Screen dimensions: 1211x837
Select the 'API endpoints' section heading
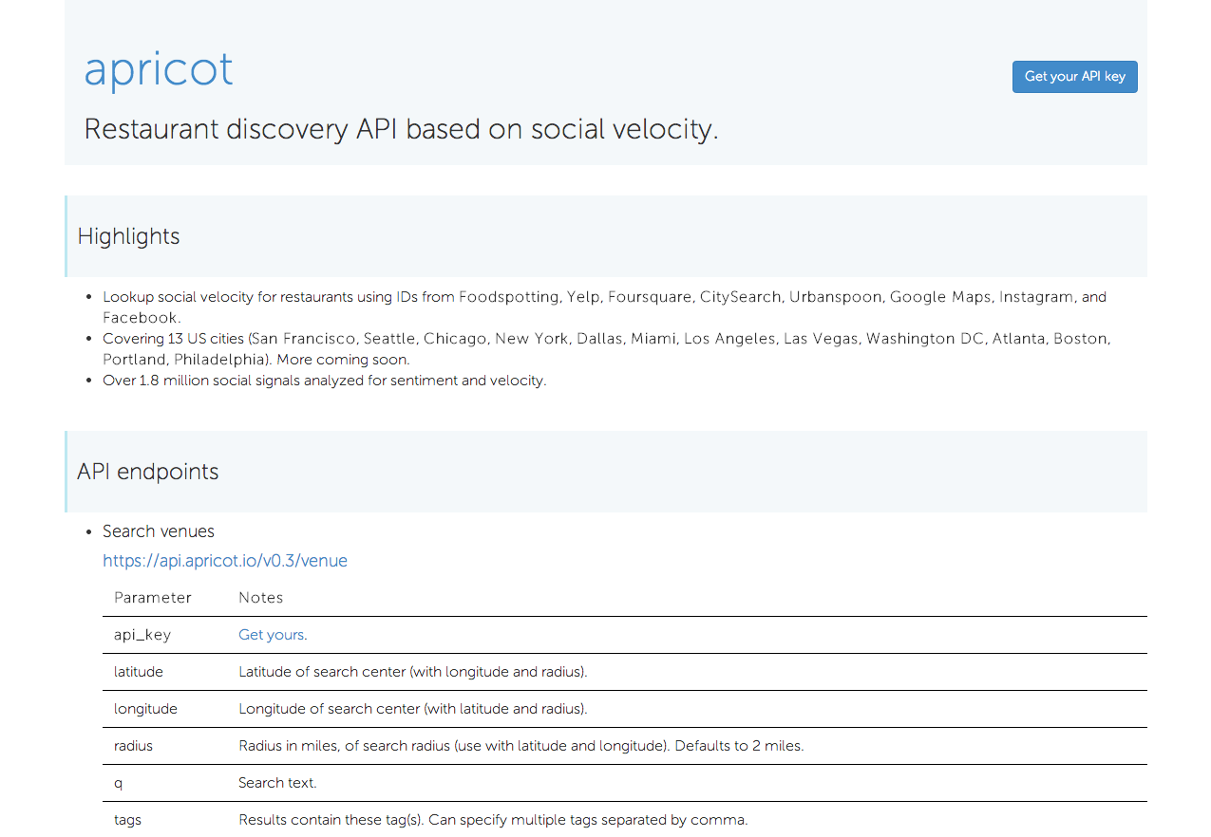coord(148,472)
